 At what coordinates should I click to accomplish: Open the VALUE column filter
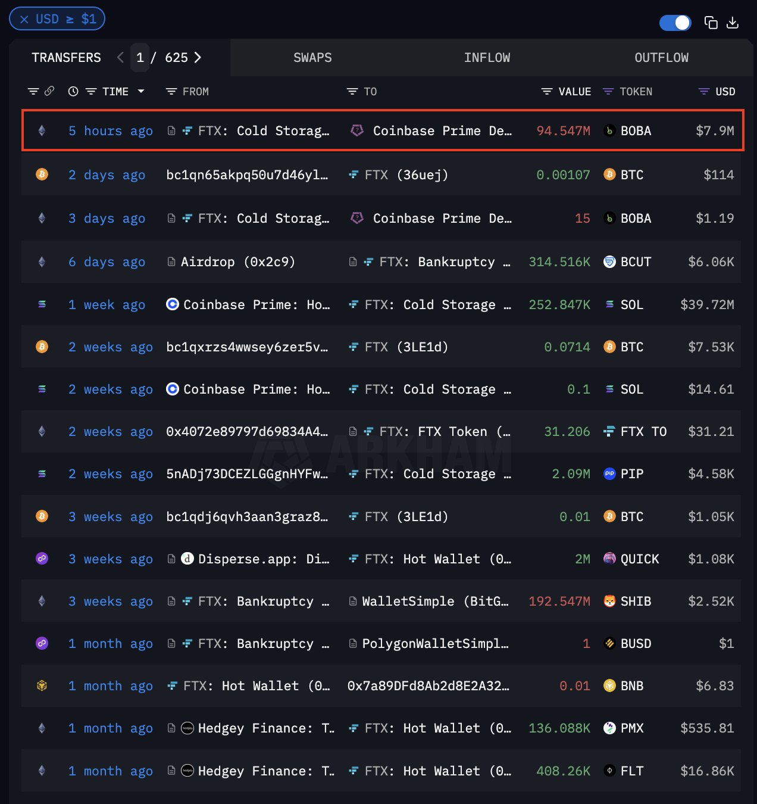point(547,91)
